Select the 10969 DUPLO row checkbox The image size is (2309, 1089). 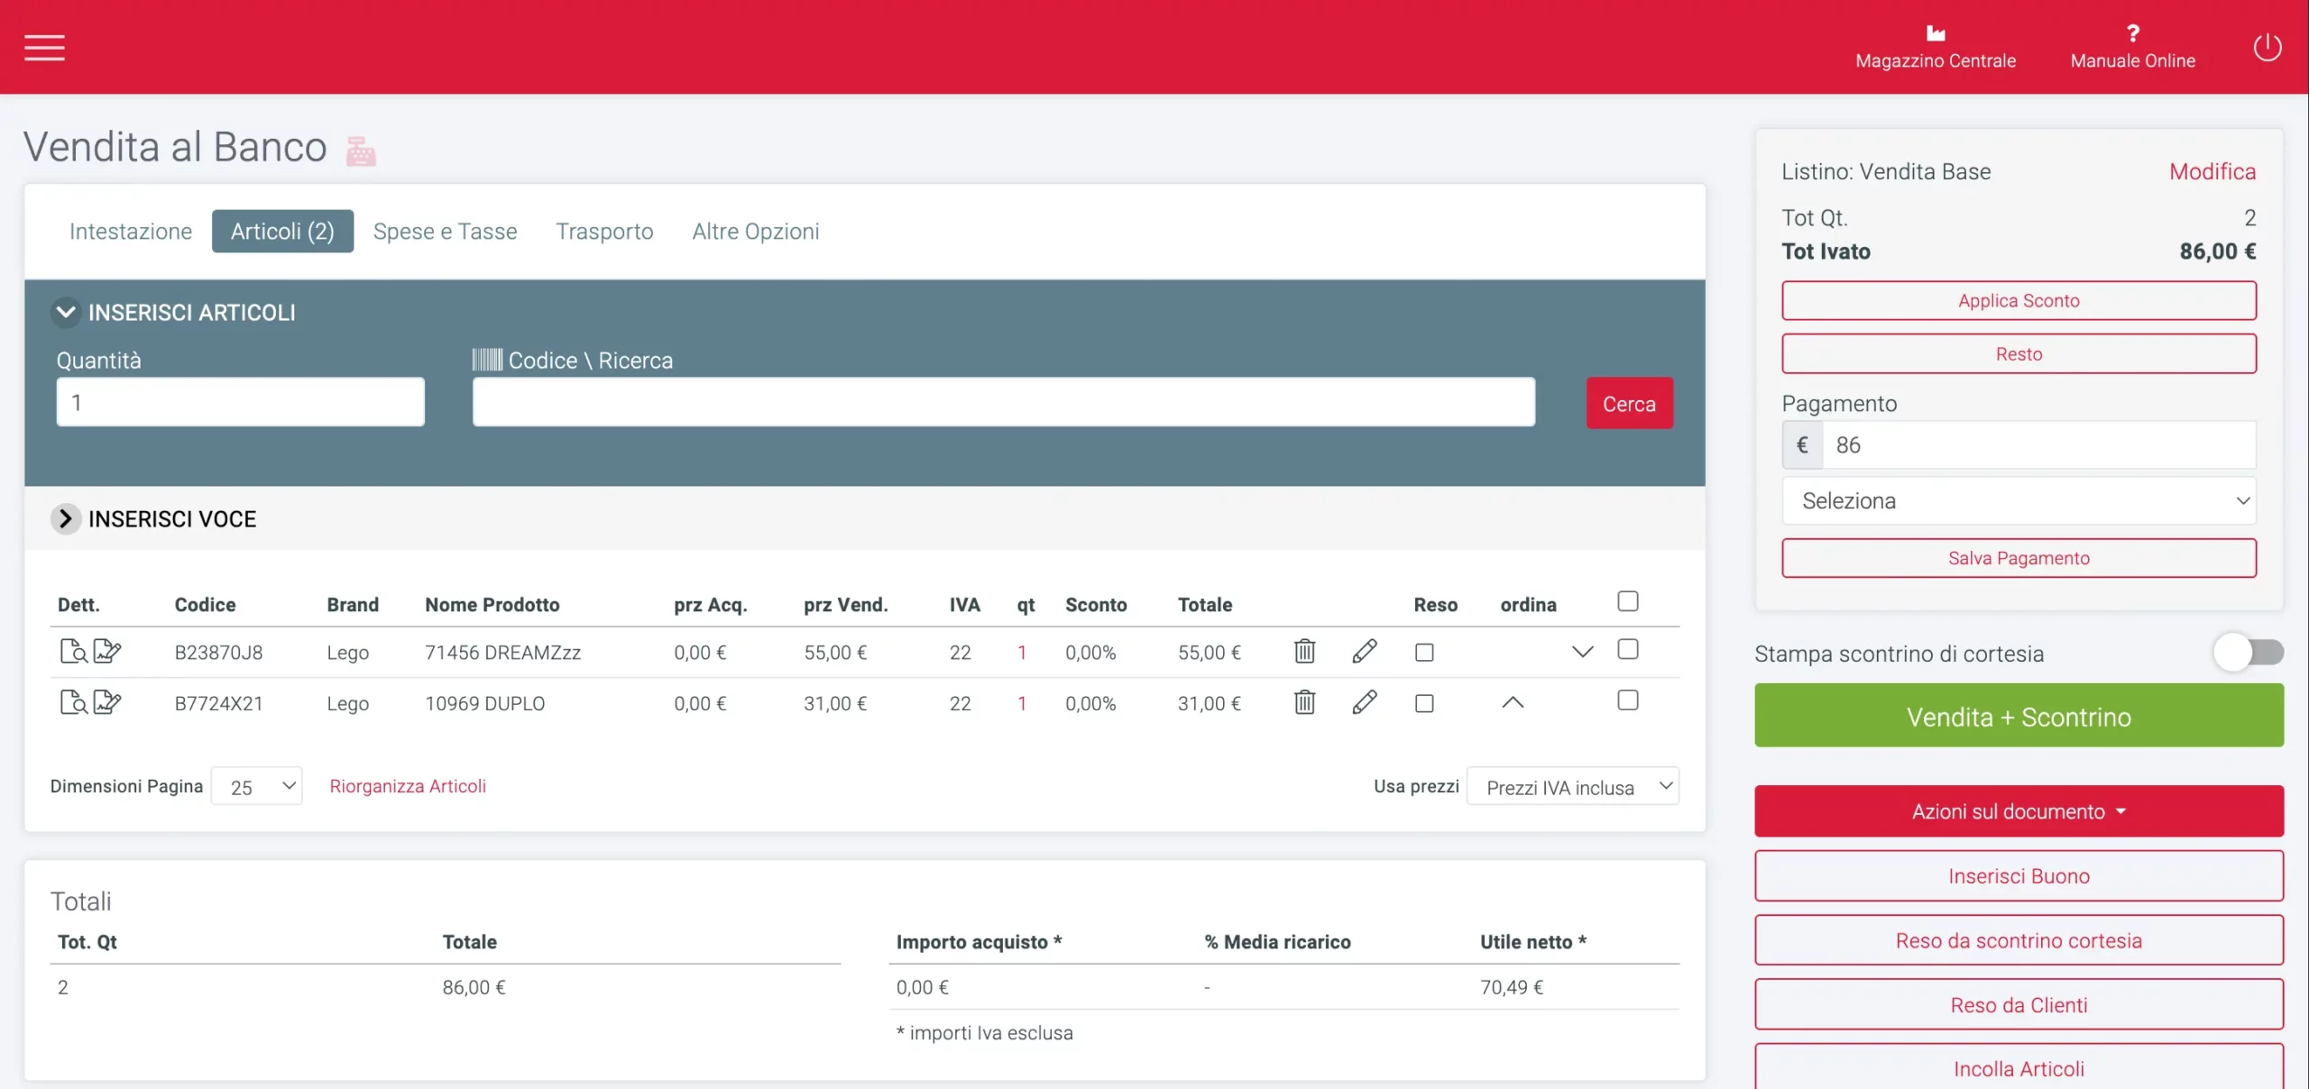[x=1627, y=700]
